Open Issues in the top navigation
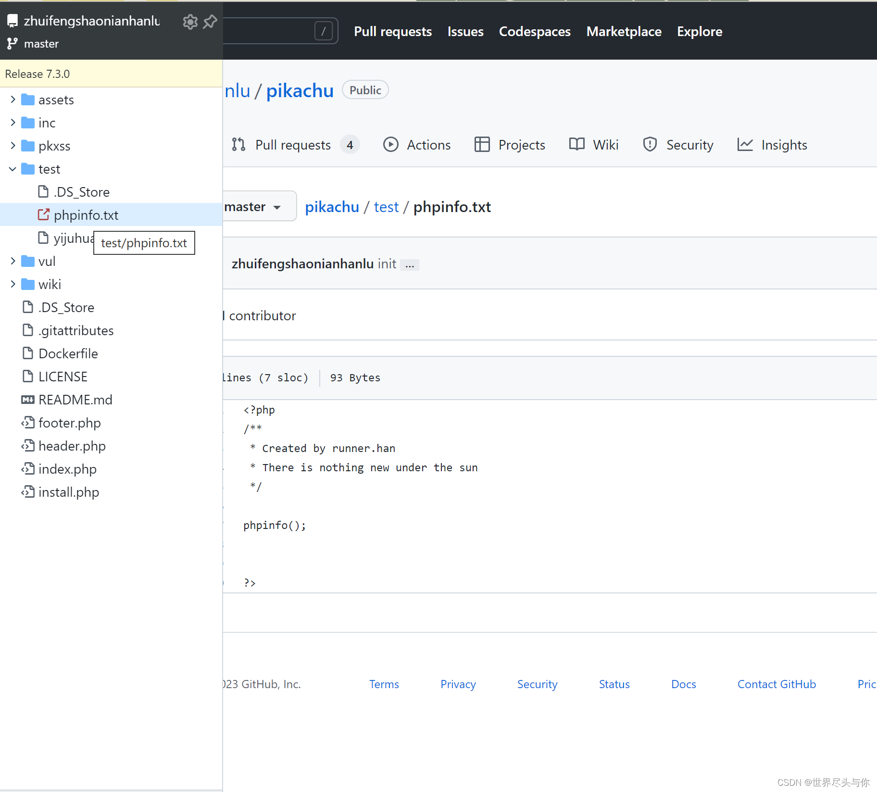The height and width of the screenshot is (792, 877). coord(465,31)
